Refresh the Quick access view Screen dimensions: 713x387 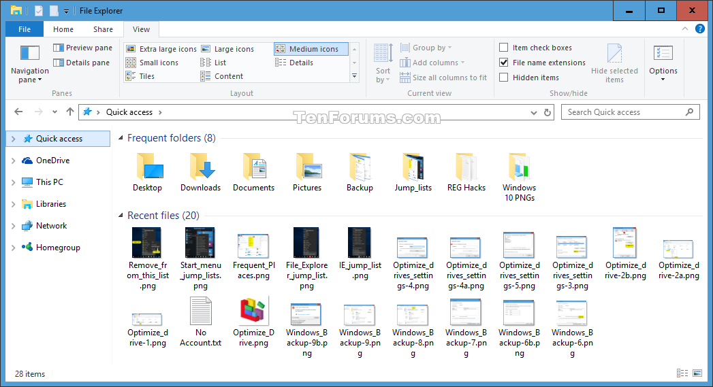coord(548,112)
